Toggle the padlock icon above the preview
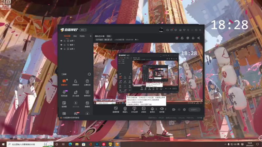262x147 pixels. (182, 38)
